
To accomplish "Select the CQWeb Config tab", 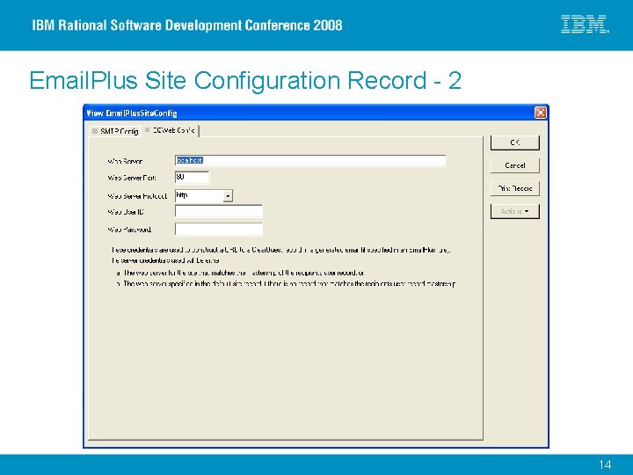I will click(171, 130).
